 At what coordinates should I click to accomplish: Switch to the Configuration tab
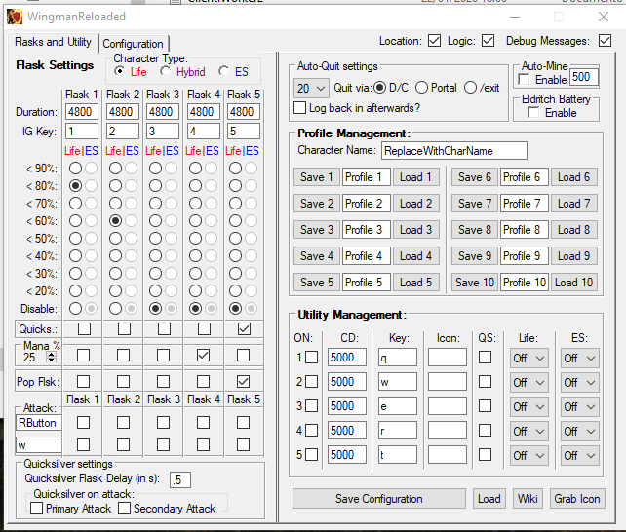133,44
